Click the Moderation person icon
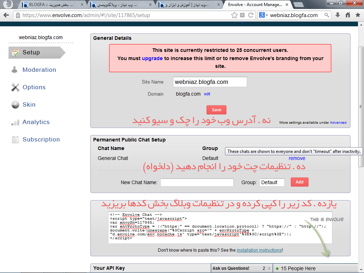This screenshot has height=273, width=364. [14, 70]
